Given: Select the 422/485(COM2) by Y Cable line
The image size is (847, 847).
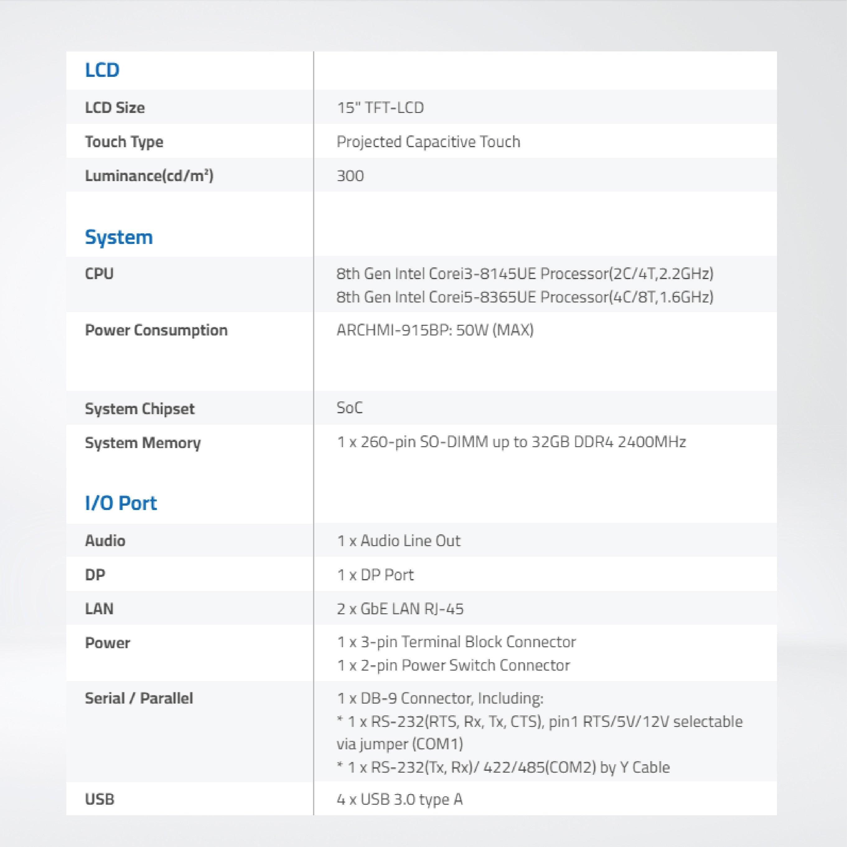Looking at the screenshot, I should click(503, 767).
